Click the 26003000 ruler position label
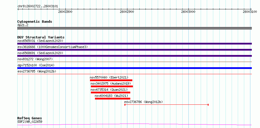The width and height of the screenshot is (260, 128). [x=188, y=12]
